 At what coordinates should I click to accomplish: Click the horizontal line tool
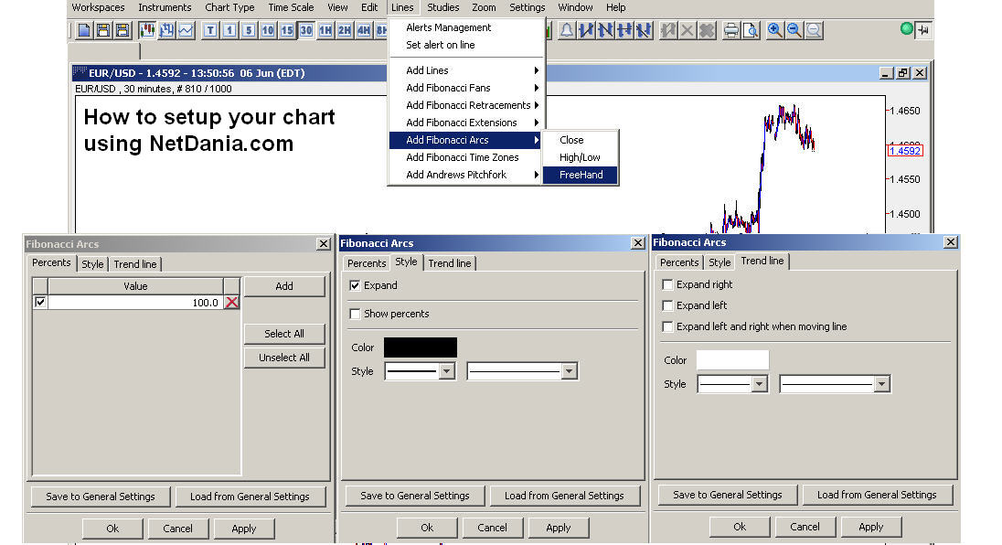pos(624,30)
